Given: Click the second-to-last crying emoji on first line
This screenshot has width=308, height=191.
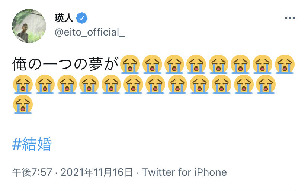Looking at the screenshot, I should click(263, 64).
